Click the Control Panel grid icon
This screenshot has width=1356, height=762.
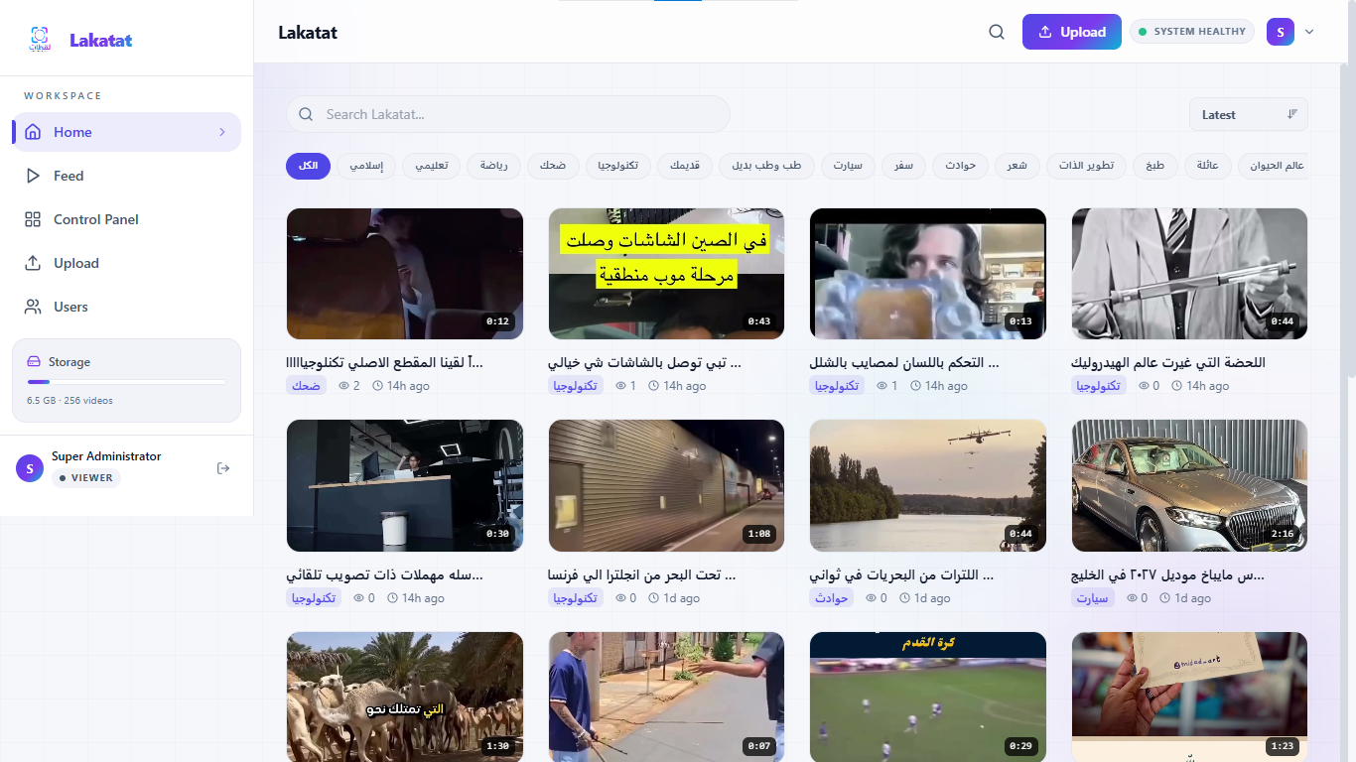pos(33,219)
